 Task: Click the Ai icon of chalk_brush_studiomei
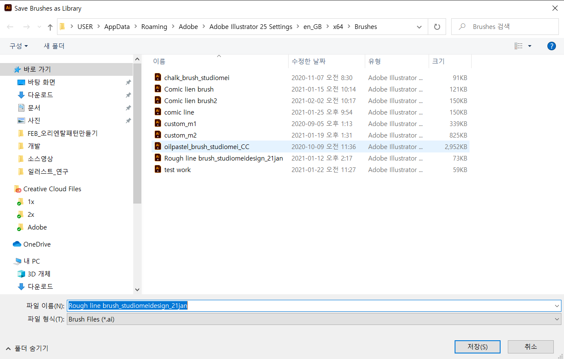tap(158, 78)
